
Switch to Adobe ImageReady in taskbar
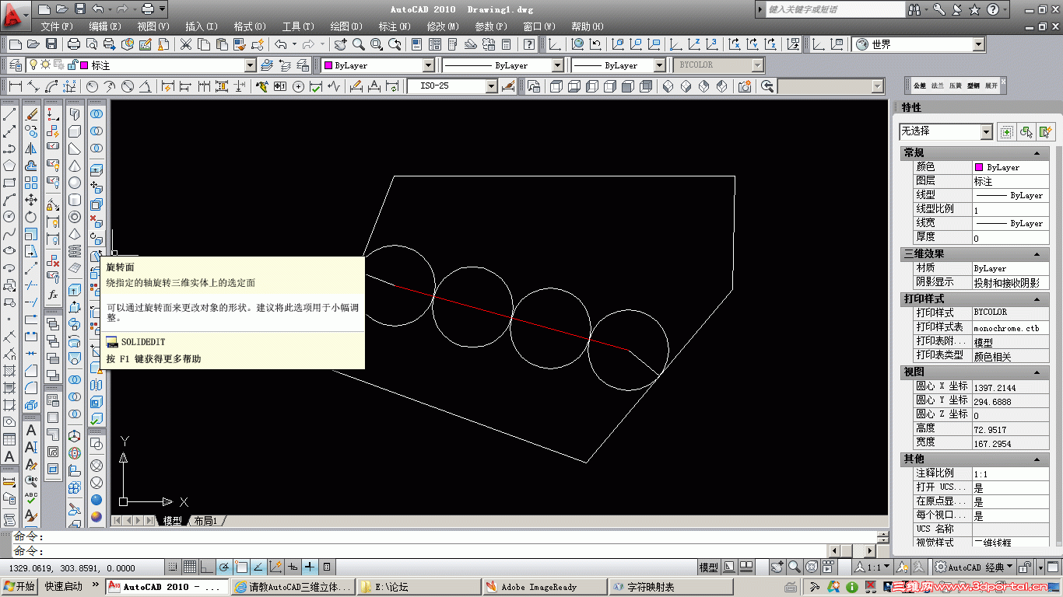tap(544, 587)
